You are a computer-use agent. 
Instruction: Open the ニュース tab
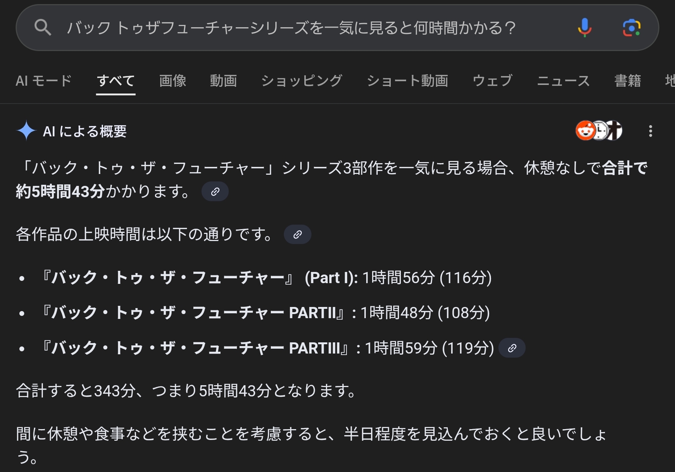pos(563,80)
